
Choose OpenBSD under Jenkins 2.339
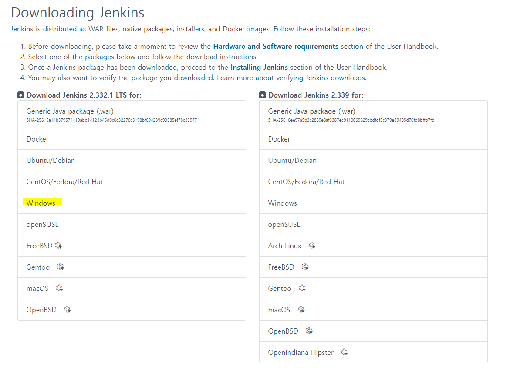[373, 331]
